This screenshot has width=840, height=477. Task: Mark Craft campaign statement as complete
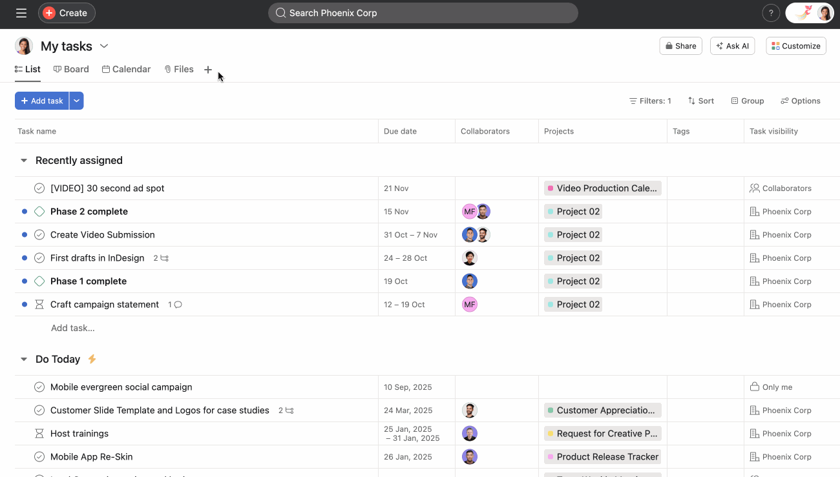39,304
